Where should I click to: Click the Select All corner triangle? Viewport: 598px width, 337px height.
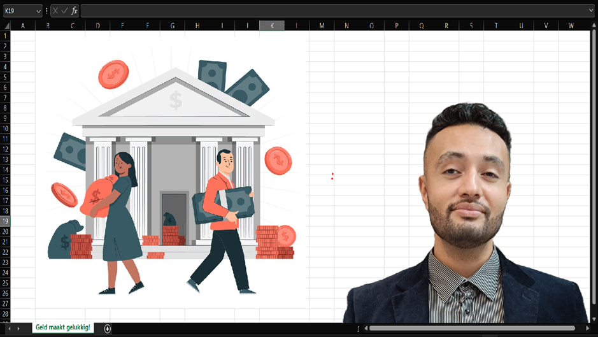(x=6, y=25)
